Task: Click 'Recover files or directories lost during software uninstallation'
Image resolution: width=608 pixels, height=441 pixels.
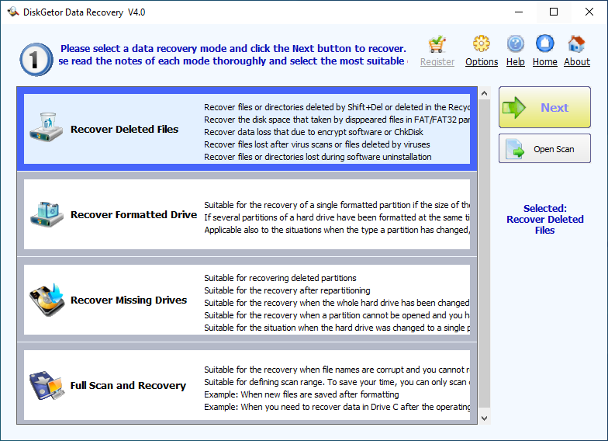Action: (x=318, y=157)
